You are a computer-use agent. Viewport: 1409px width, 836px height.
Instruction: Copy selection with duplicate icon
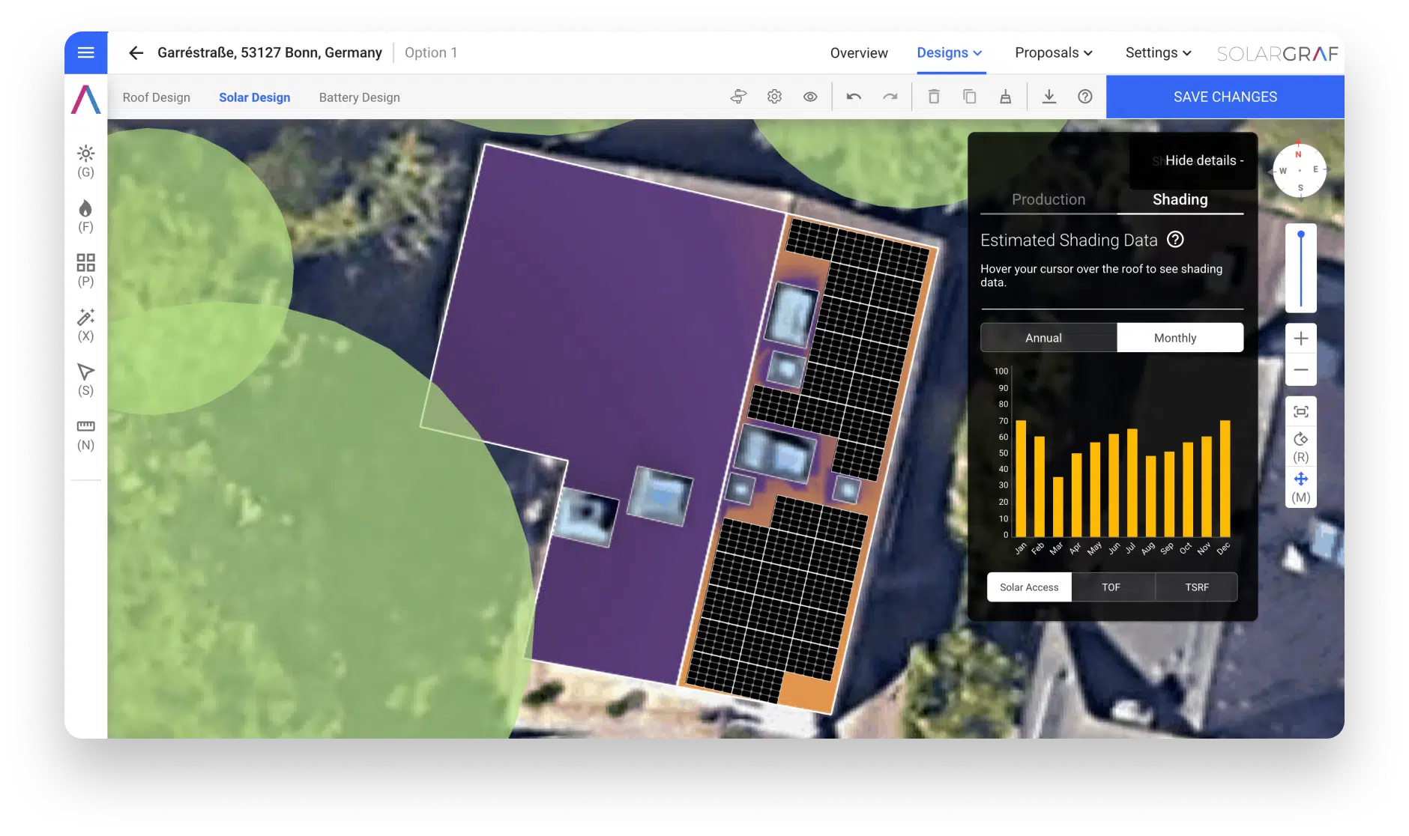click(x=969, y=97)
